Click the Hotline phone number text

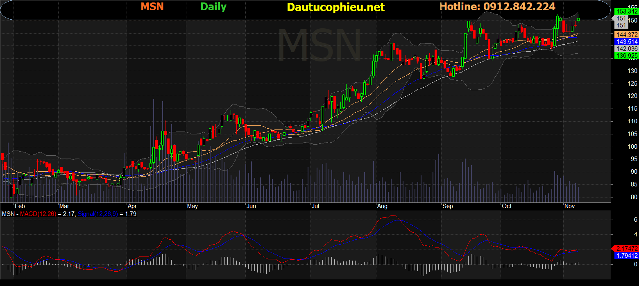pyautogui.click(x=497, y=7)
